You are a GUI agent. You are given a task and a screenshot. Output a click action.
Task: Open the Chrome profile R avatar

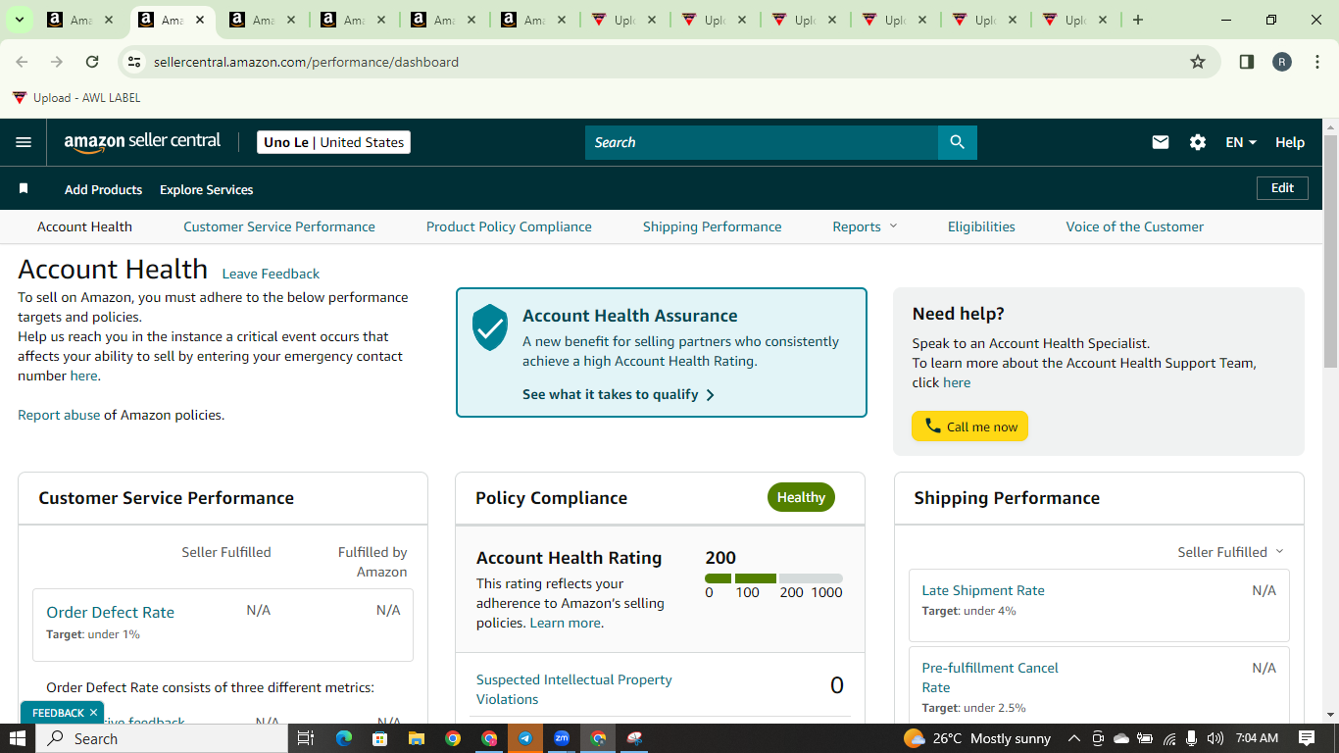pos(1282,62)
